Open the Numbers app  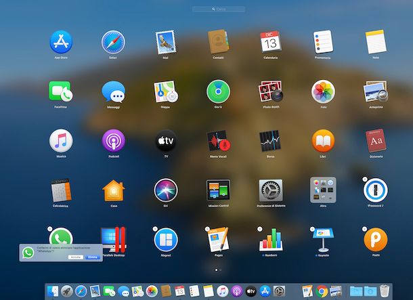[271, 240]
